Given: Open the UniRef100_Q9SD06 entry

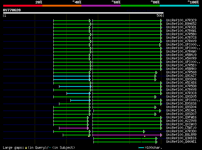Looking at the screenshot, I should click(x=181, y=79).
